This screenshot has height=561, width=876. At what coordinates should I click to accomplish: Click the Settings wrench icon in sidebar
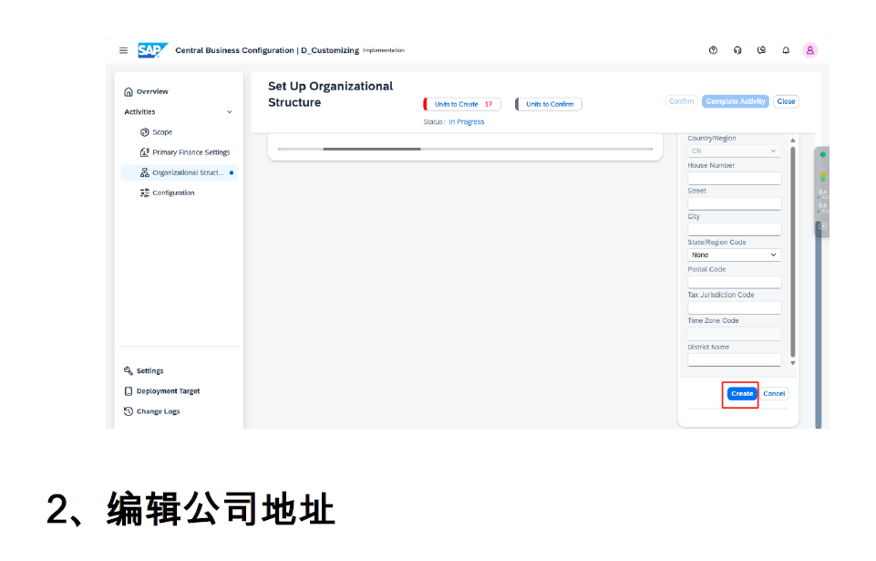[129, 371]
